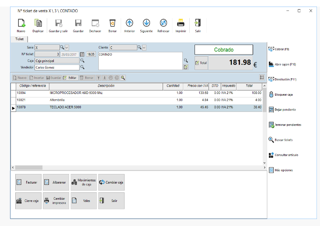
Task: Click Borrar in the line items toolbar
Action: click(87, 78)
